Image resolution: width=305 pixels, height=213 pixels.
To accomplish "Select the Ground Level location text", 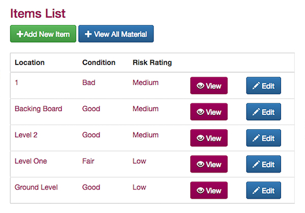I will [x=36, y=187].
